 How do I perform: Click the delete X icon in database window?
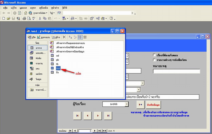64,37
